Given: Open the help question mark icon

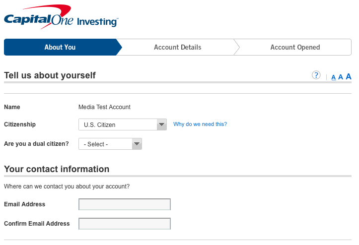Looking at the screenshot, I should click(316, 75).
